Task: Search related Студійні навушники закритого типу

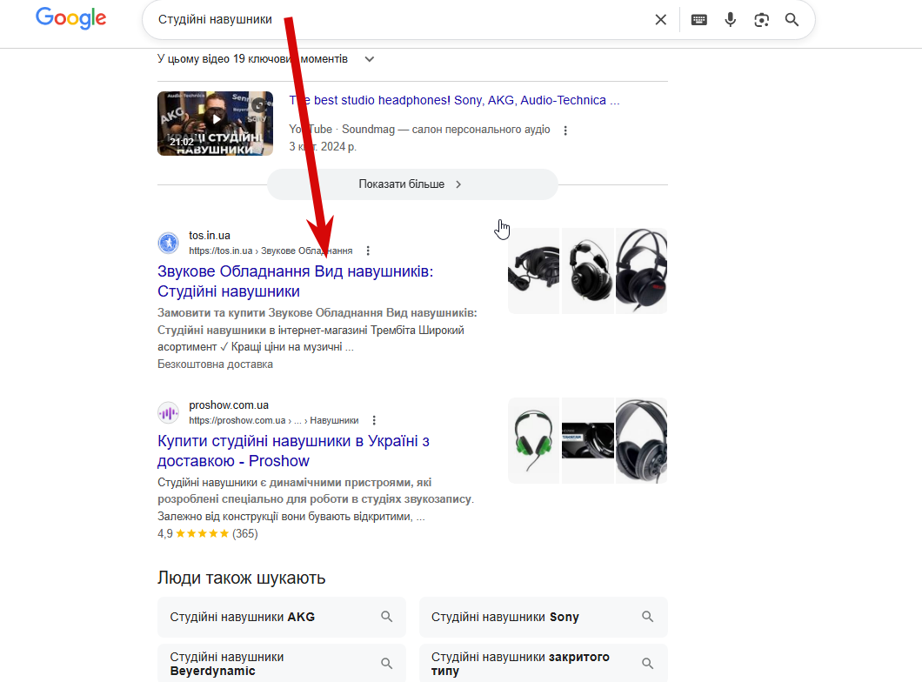Action: 544,664
